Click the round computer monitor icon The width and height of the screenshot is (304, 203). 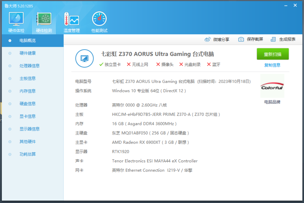tap(84, 58)
